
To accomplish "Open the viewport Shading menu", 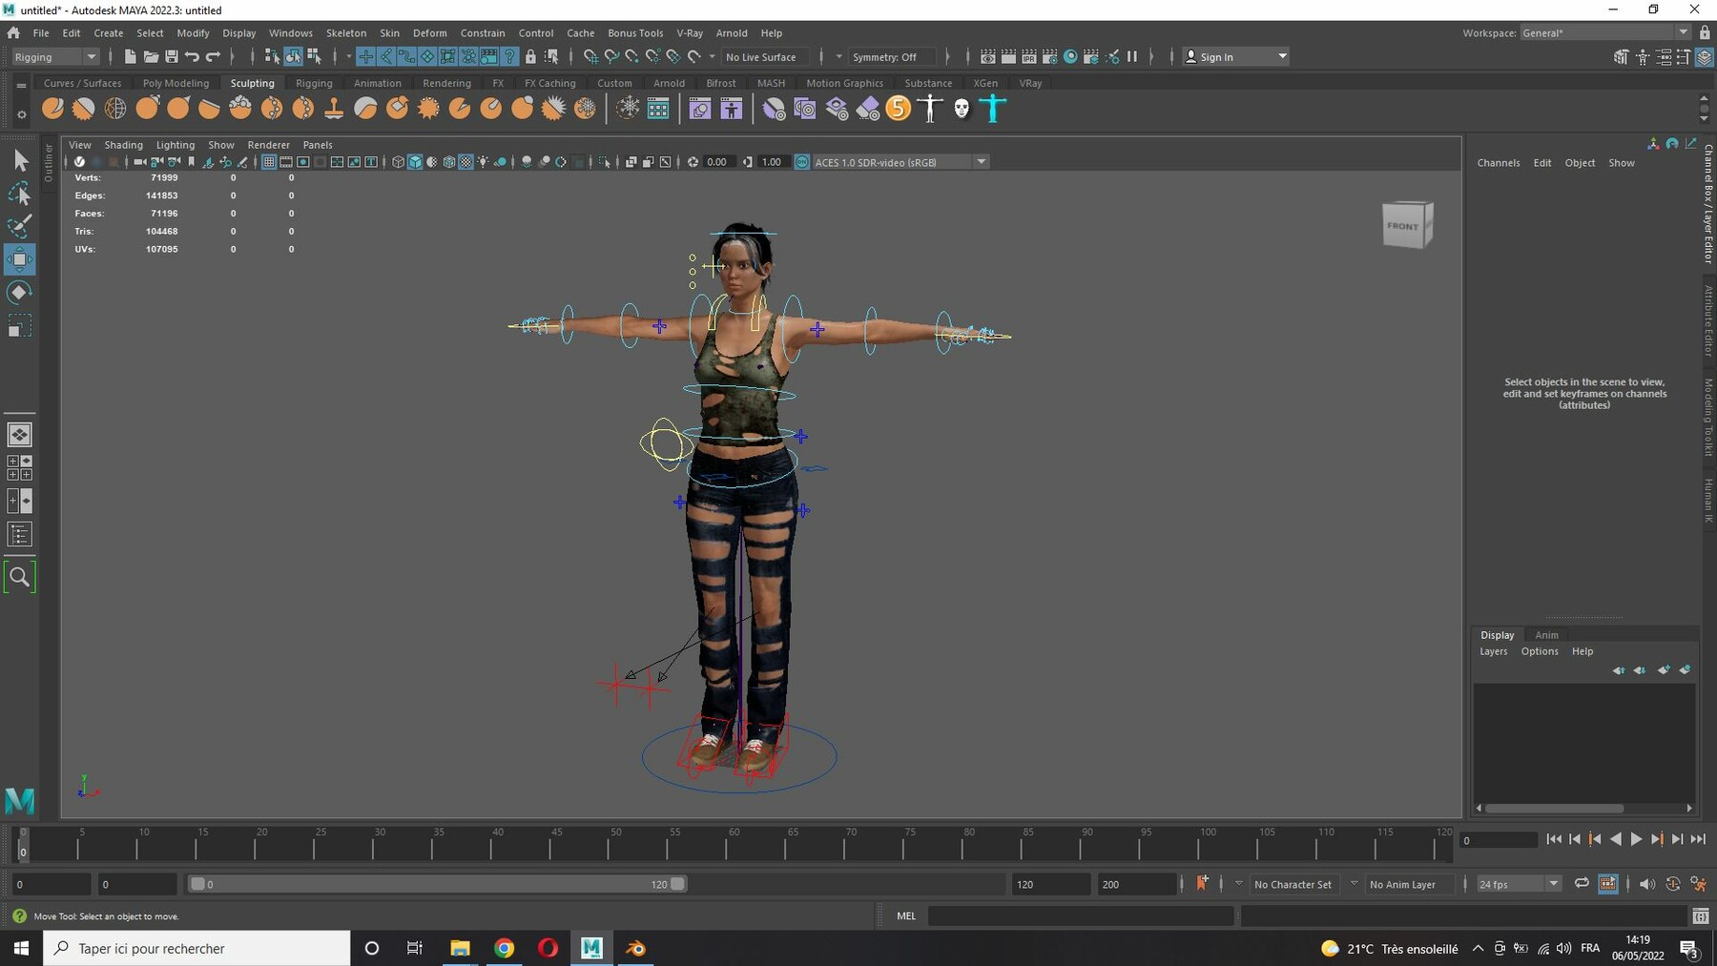I will 123,145.
